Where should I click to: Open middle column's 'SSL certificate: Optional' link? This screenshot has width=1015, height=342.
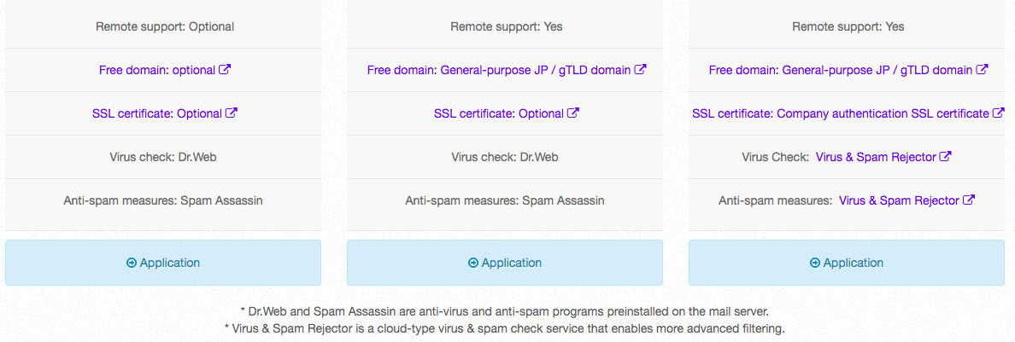point(499,113)
